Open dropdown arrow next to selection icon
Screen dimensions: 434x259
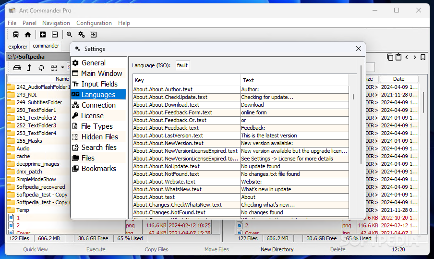coord(62,67)
